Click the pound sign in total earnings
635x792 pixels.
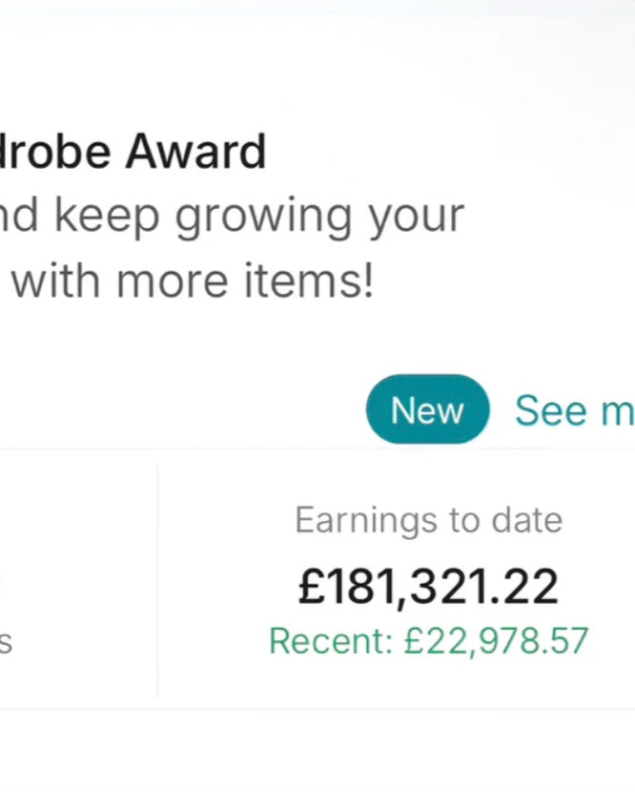tap(312, 586)
